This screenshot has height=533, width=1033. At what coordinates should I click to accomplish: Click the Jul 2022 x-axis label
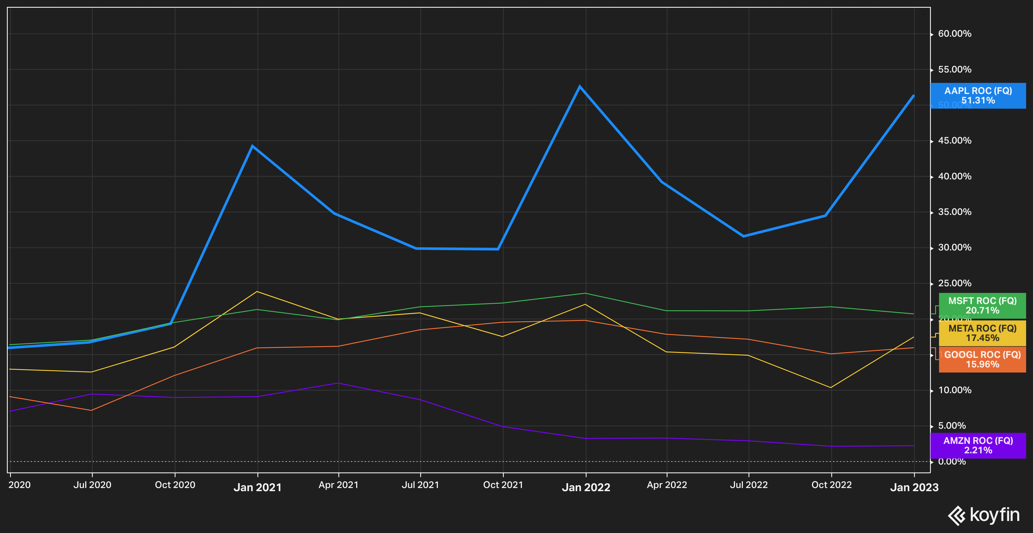click(x=749, y=485)
